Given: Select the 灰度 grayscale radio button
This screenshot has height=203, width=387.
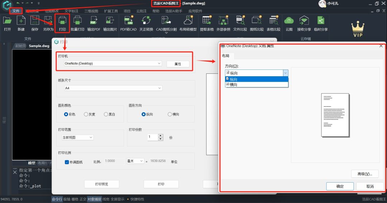Looking at the screenshot, I should (86, 114).
